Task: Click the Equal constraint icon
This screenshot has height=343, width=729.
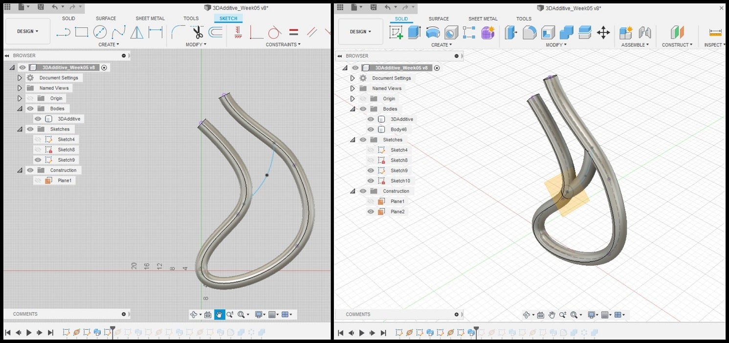Action: click(x=293, y=32)
